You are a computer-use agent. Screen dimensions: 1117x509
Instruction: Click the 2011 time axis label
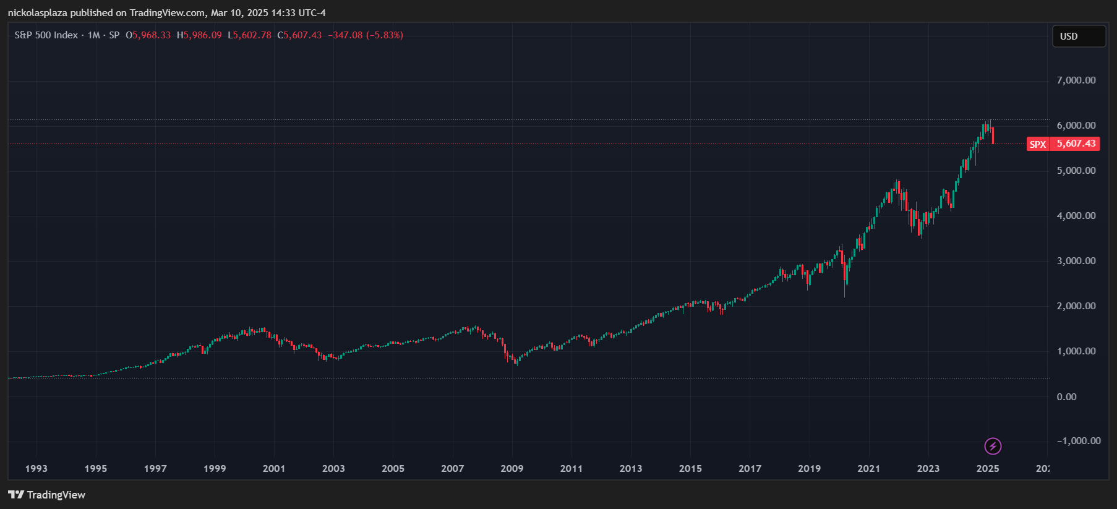tap(571, 469)
